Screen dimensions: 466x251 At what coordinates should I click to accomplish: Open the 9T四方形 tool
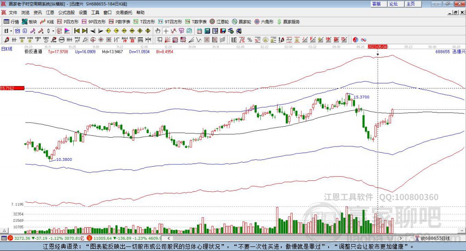tap(170, 22)
